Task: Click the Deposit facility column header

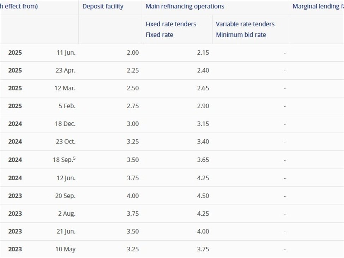Action: pyautogui.click(x=103, y=6)
